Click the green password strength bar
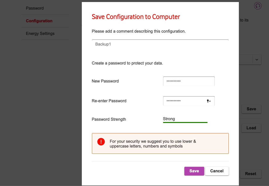Image resolution: width=269 pixels, height=186 pixels. click(185, 122)
